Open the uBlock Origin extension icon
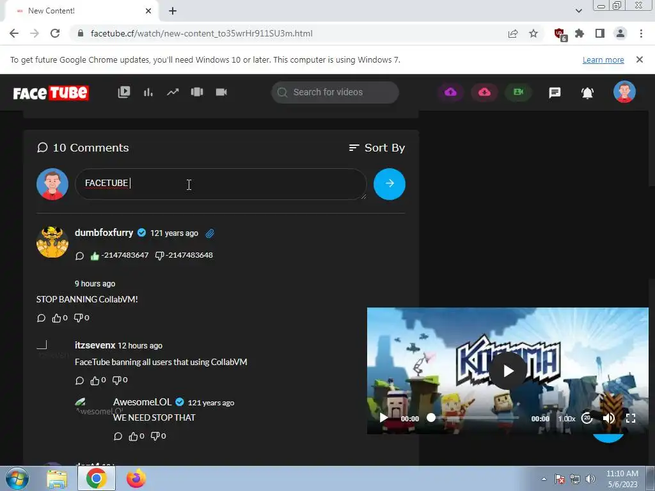 560,35
